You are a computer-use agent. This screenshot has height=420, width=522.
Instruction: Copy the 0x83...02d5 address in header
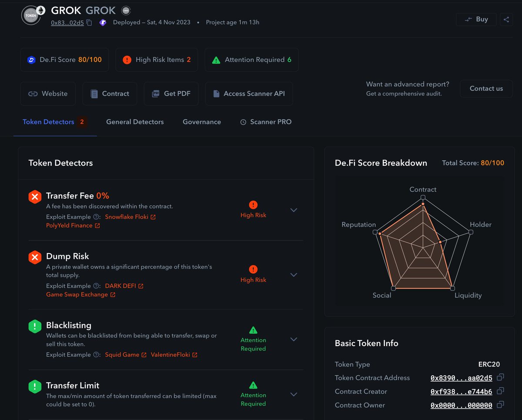click(x=89, y=23)
